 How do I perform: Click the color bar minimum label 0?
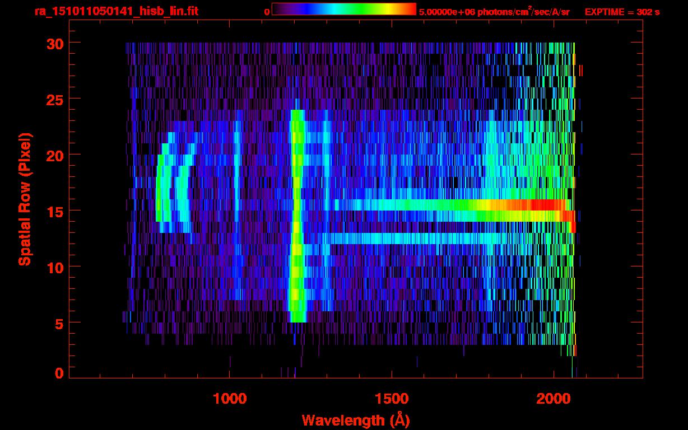pos(267,12)
